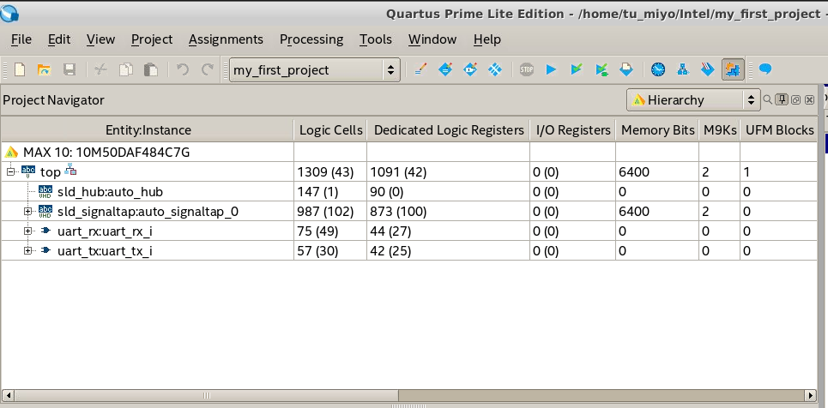Open the Project menu
The height and width of the screenshot is (408, 828).
click(x=152, y=39)
